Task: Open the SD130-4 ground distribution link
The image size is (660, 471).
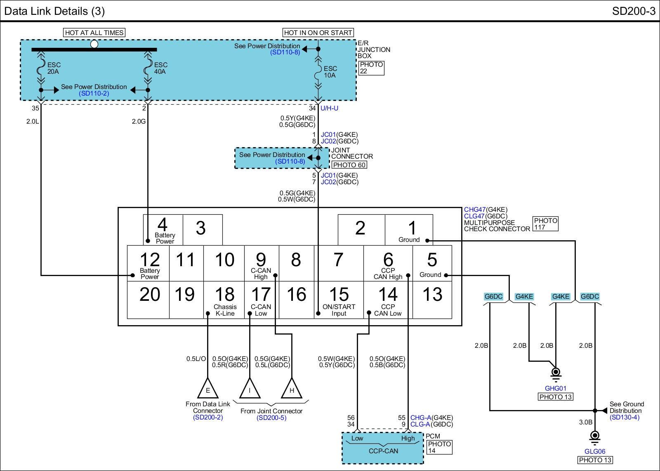Action: tap(624, 417)
